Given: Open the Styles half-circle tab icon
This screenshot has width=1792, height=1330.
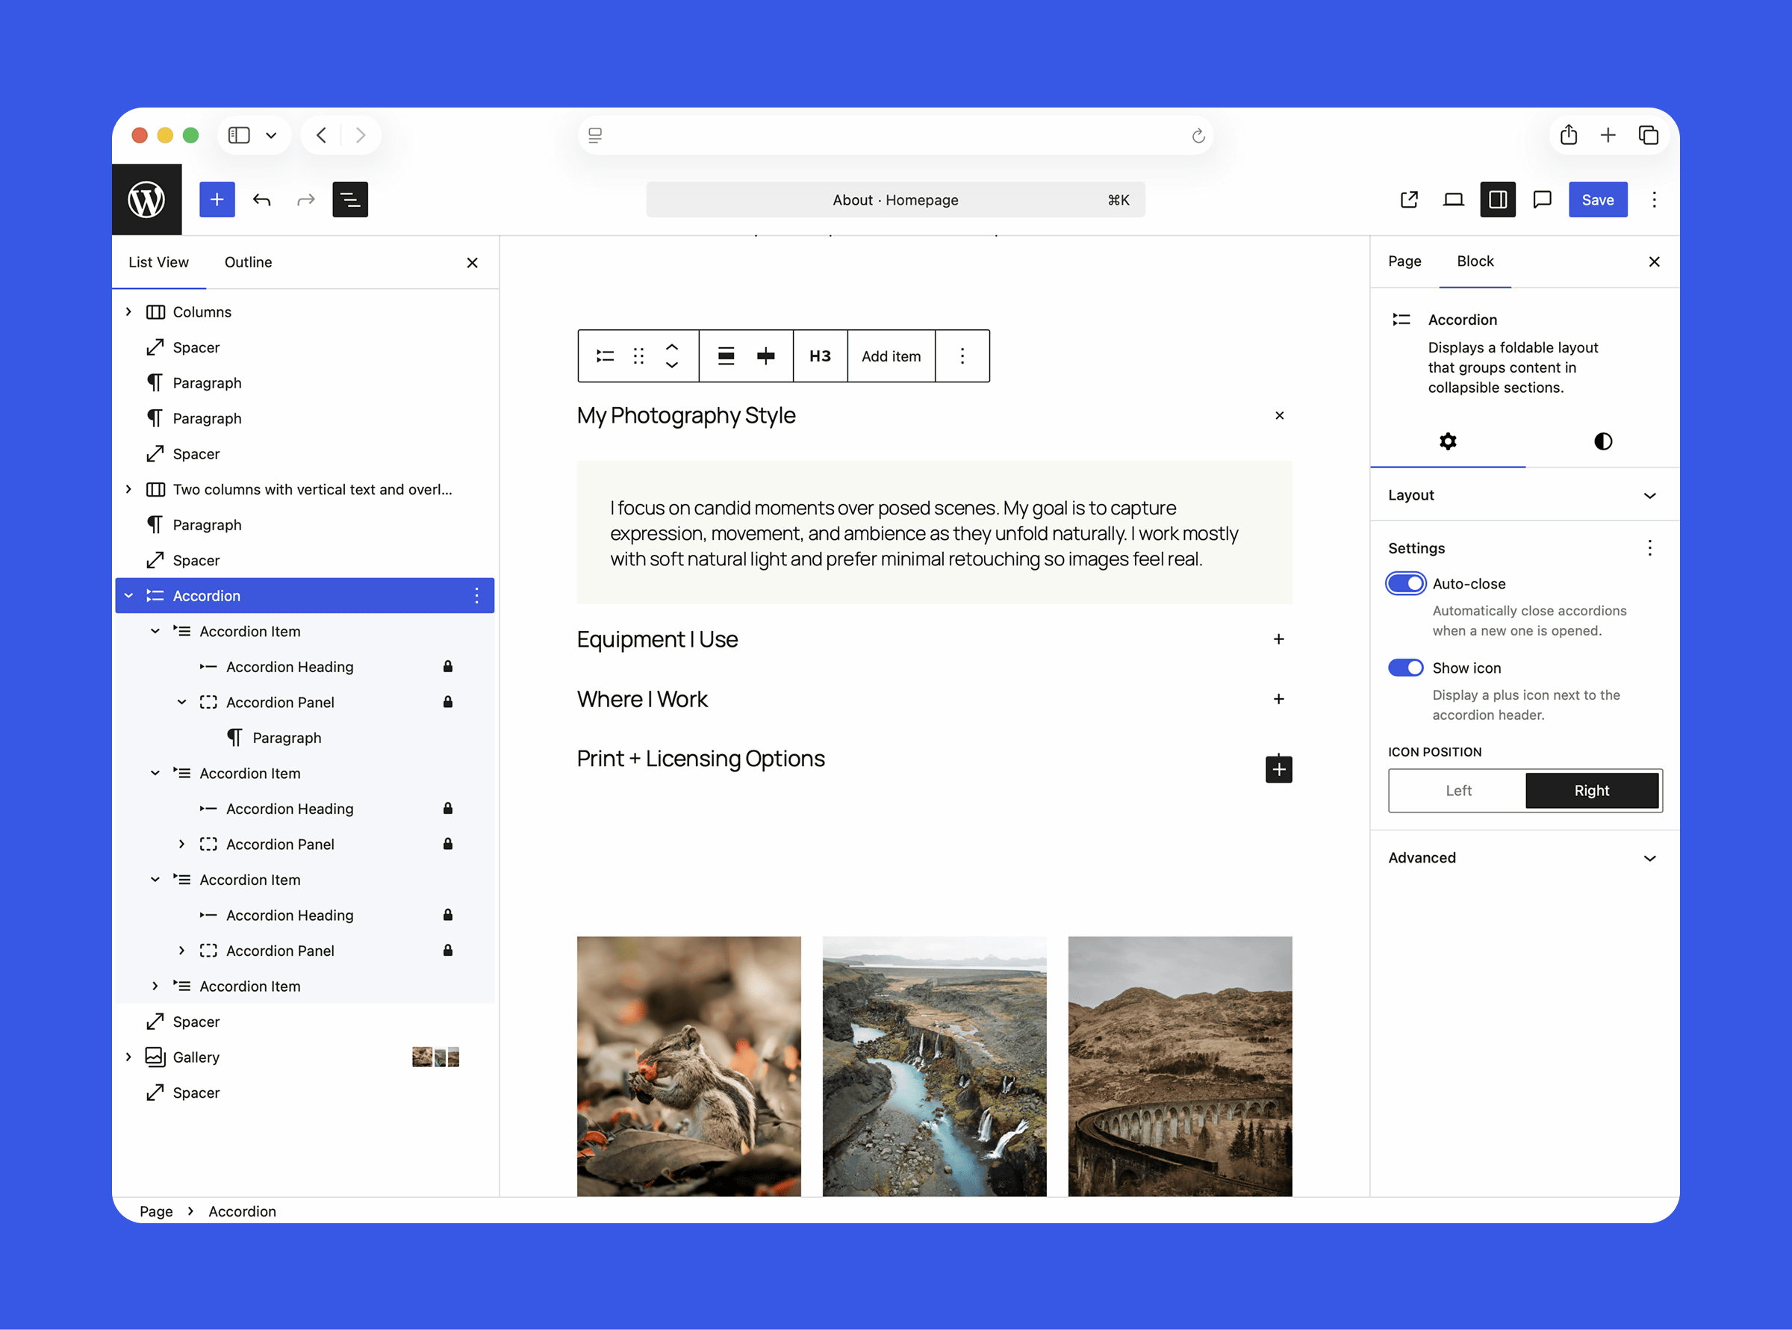Looking at the screenshot, I should [x=1602, y=441].
